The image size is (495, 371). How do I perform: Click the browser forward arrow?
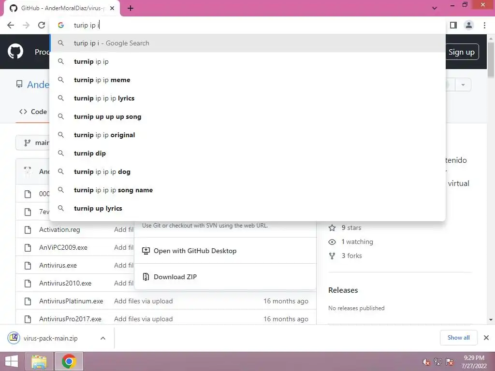[26, 25]
